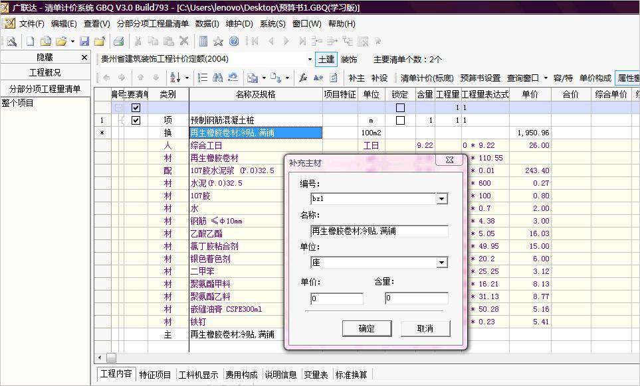Toggle the 装饰 quota category button
Screen dimensions: 640x386
349,60
